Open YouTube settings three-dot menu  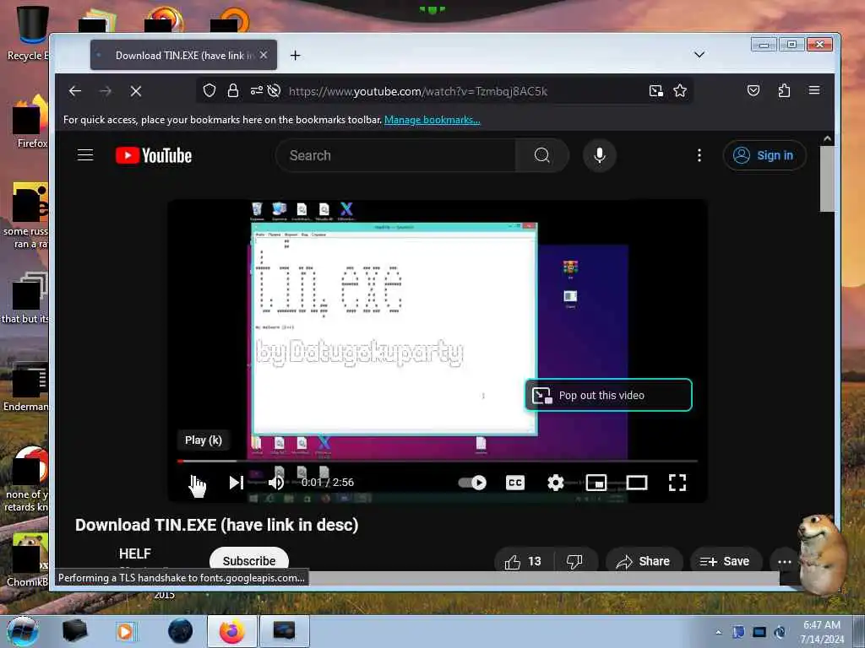[699, 155]
